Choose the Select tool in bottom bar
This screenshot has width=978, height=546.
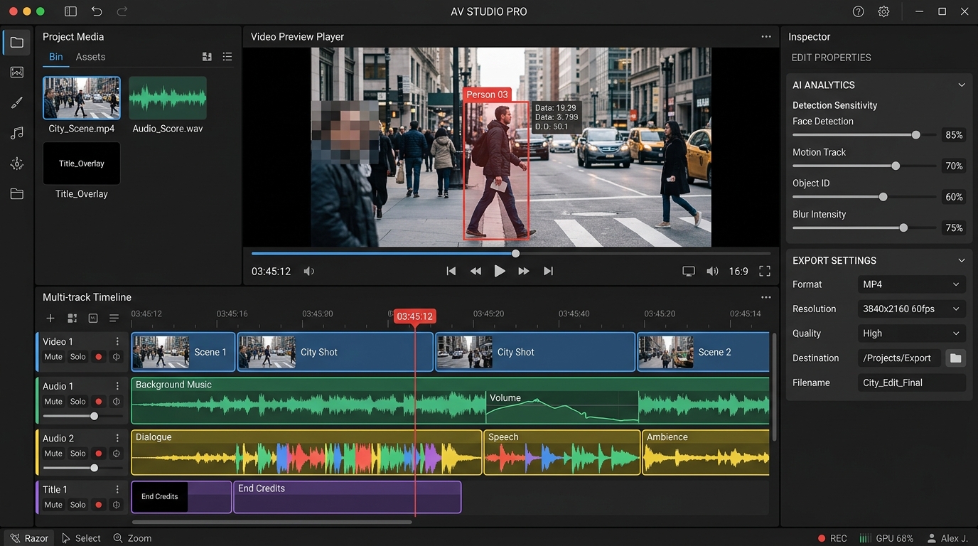(81, 538)
